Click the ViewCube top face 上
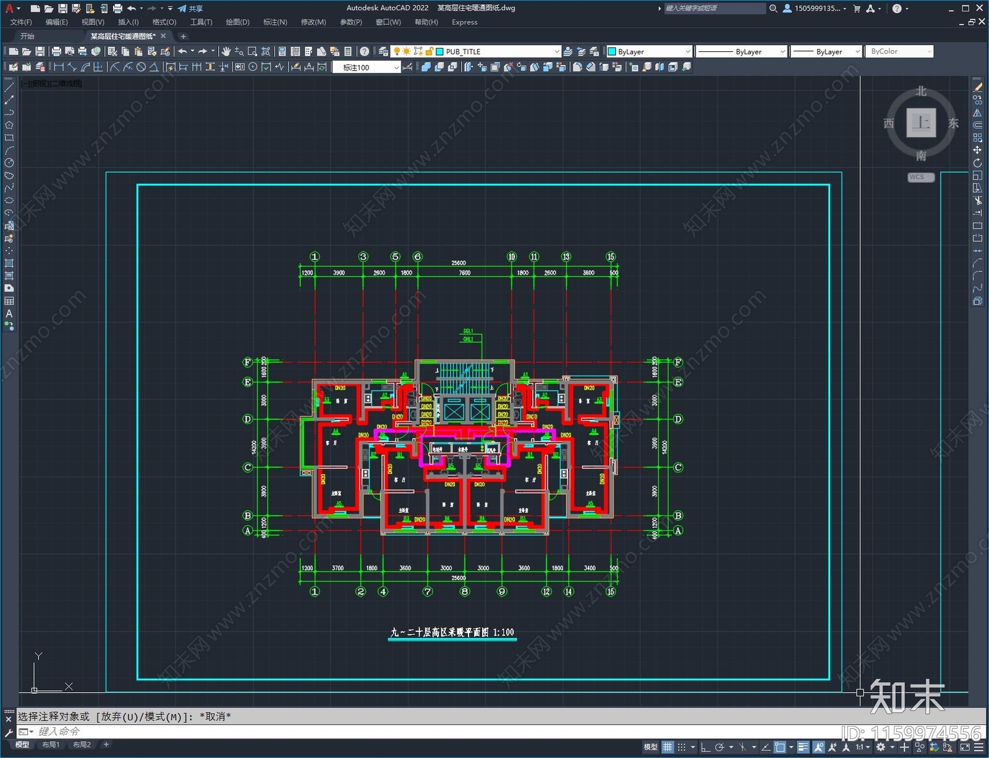Screen dimensions: 989x758 (x=921, y=122)
